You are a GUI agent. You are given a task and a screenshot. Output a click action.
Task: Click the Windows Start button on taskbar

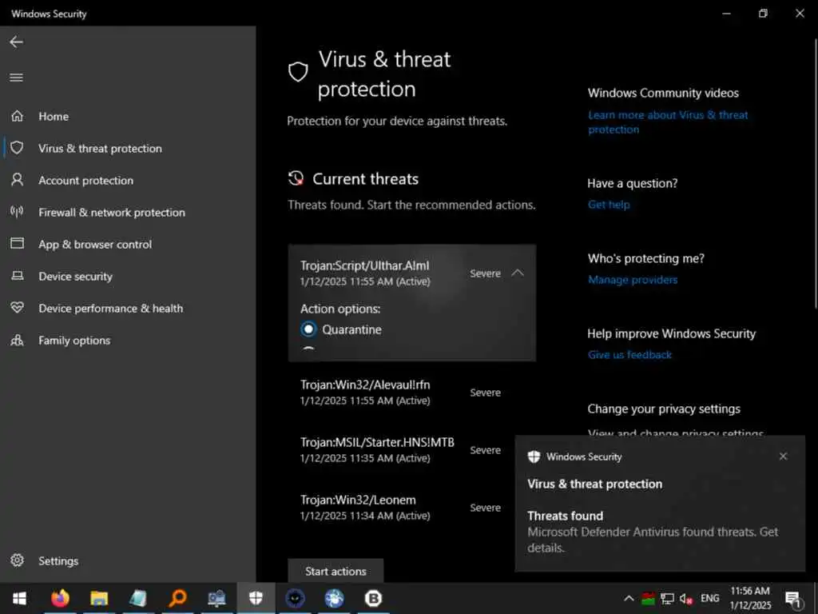pos(19,598)
